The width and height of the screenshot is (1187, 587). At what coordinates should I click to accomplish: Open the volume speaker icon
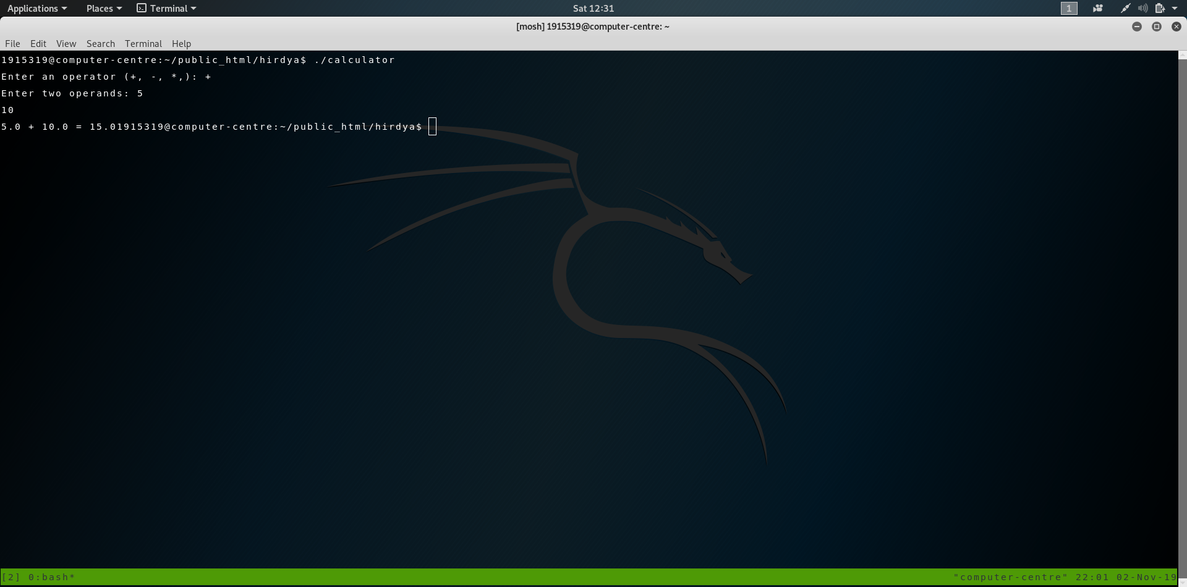click(x=1143, y=8)
